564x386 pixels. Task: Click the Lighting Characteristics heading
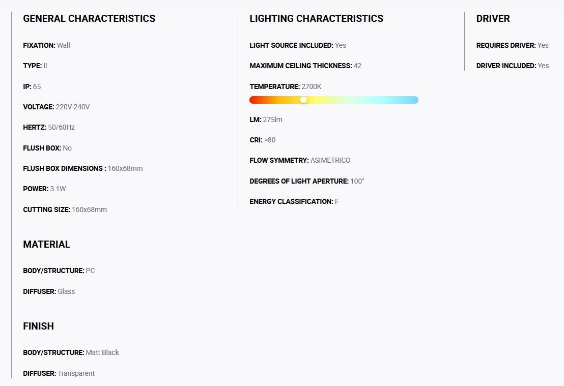[x=316, y=19]
